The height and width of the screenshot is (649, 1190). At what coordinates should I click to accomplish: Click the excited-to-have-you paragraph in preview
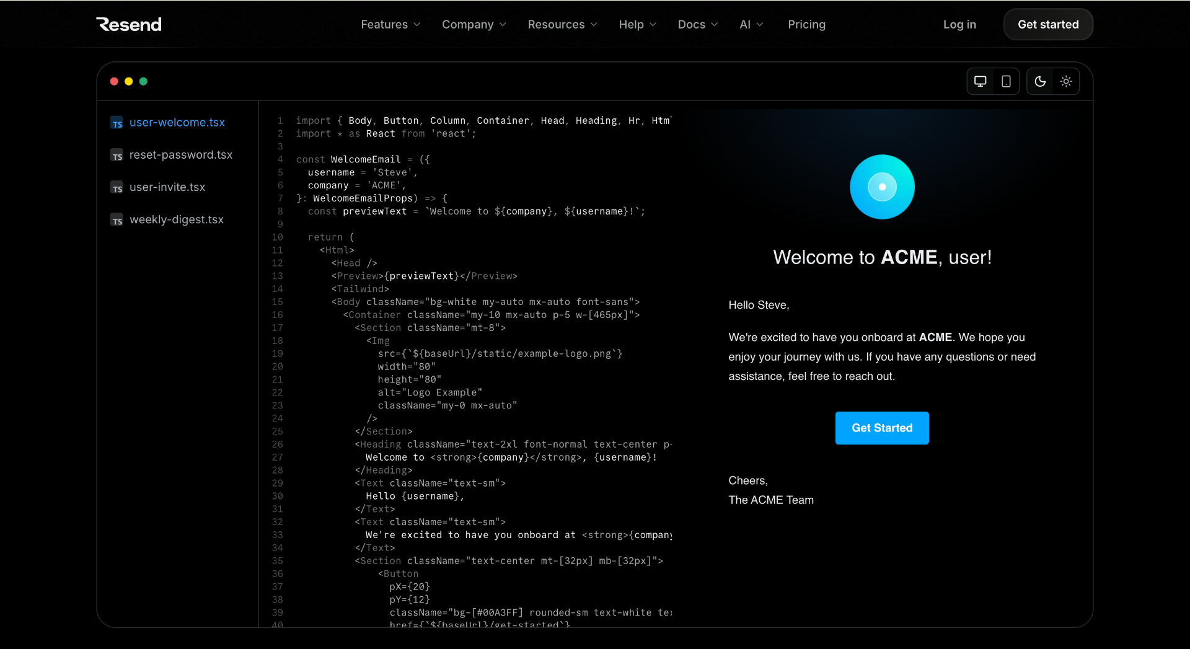pos(882,357)
